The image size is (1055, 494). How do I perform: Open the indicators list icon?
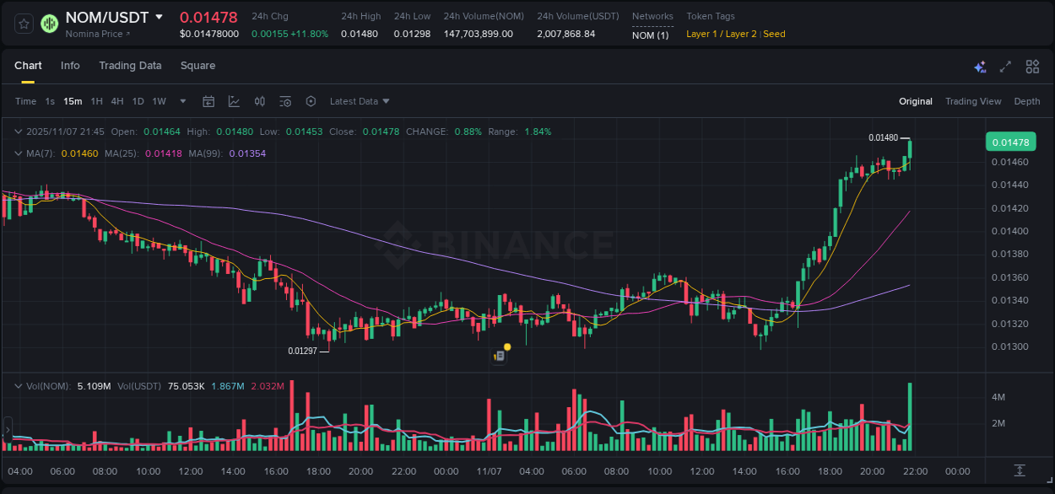click(285, 101)
